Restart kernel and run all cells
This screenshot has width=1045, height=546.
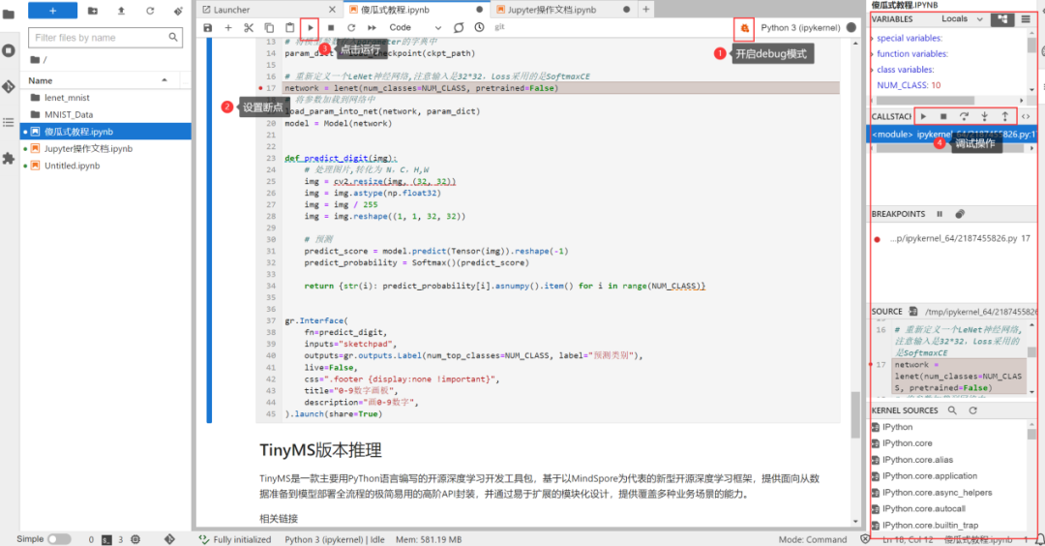click(372, 28)
